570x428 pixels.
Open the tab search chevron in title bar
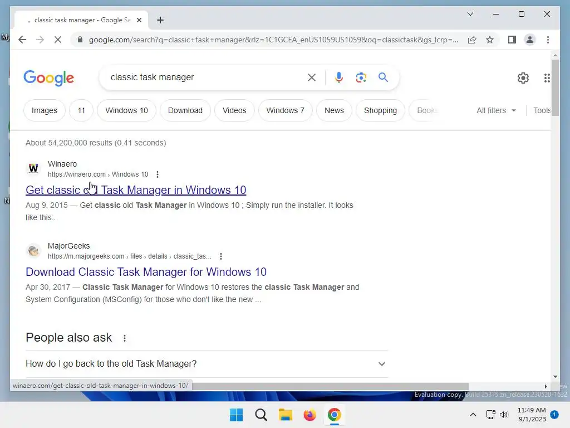[470, 14]
